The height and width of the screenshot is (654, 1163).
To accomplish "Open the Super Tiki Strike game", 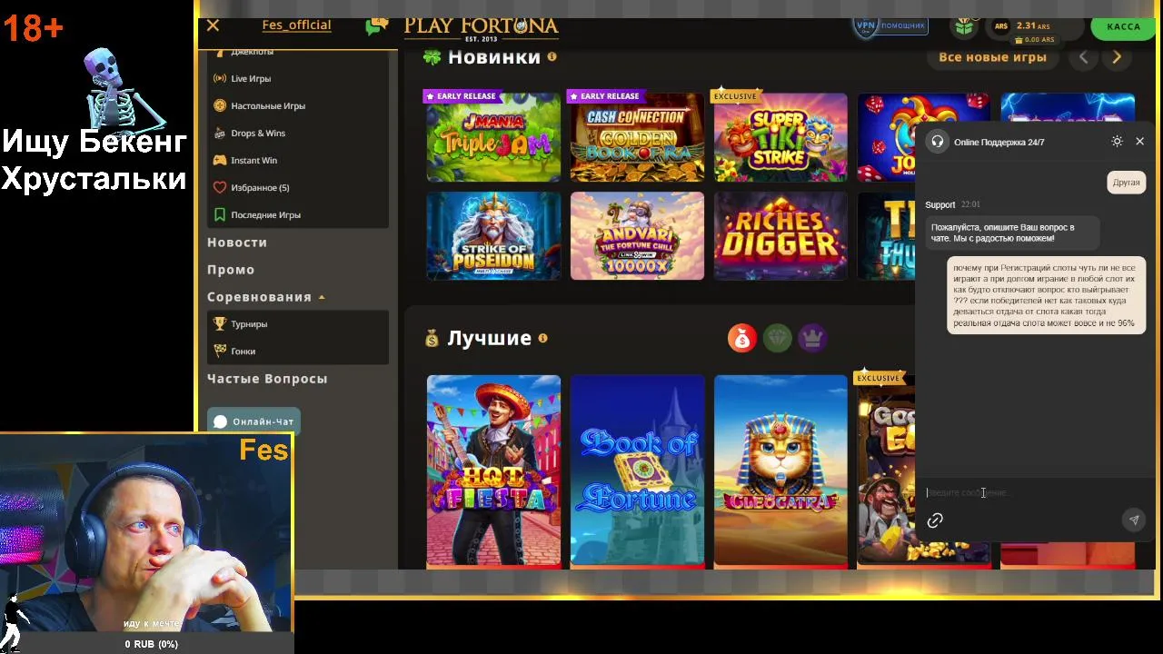I will point(780,137).
